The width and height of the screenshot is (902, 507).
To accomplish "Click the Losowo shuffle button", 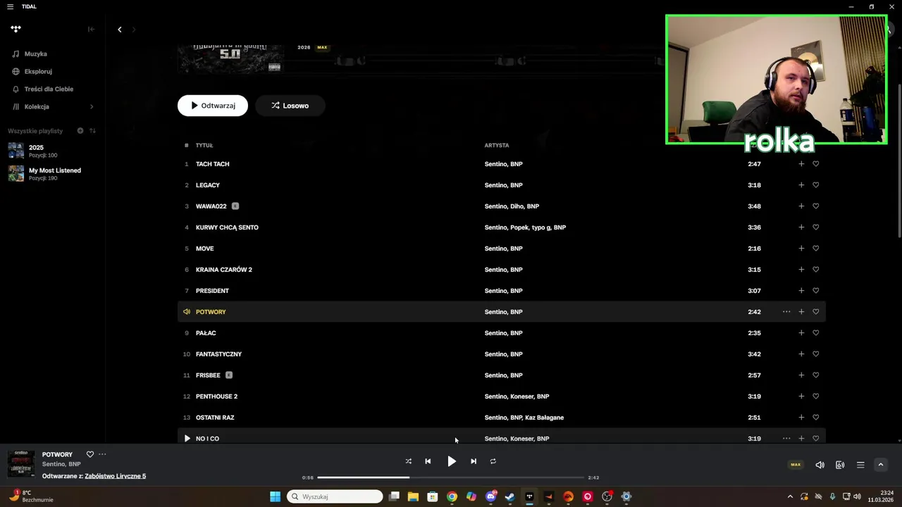I will [290, 106].
